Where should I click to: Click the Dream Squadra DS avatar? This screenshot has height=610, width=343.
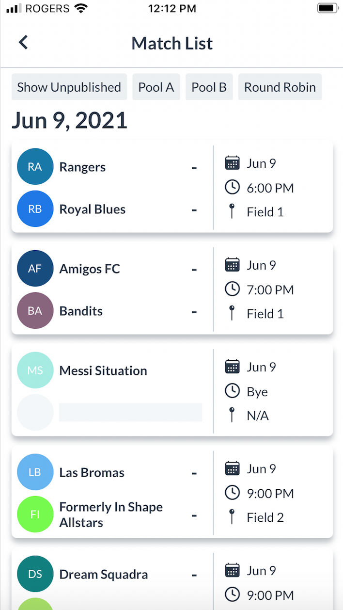click(35, 574)
